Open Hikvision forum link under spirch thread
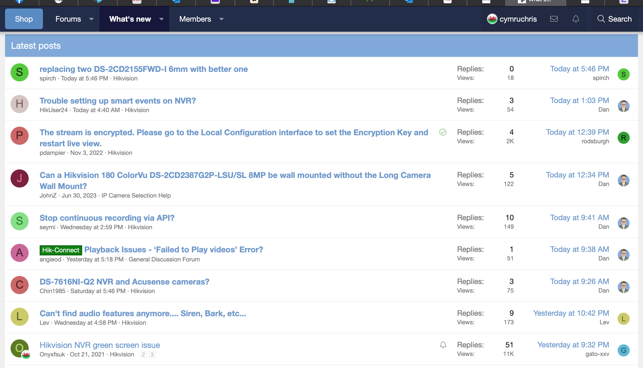Image resolution: width=643 pixels, height=368 pixels. [x=125, y=78]
